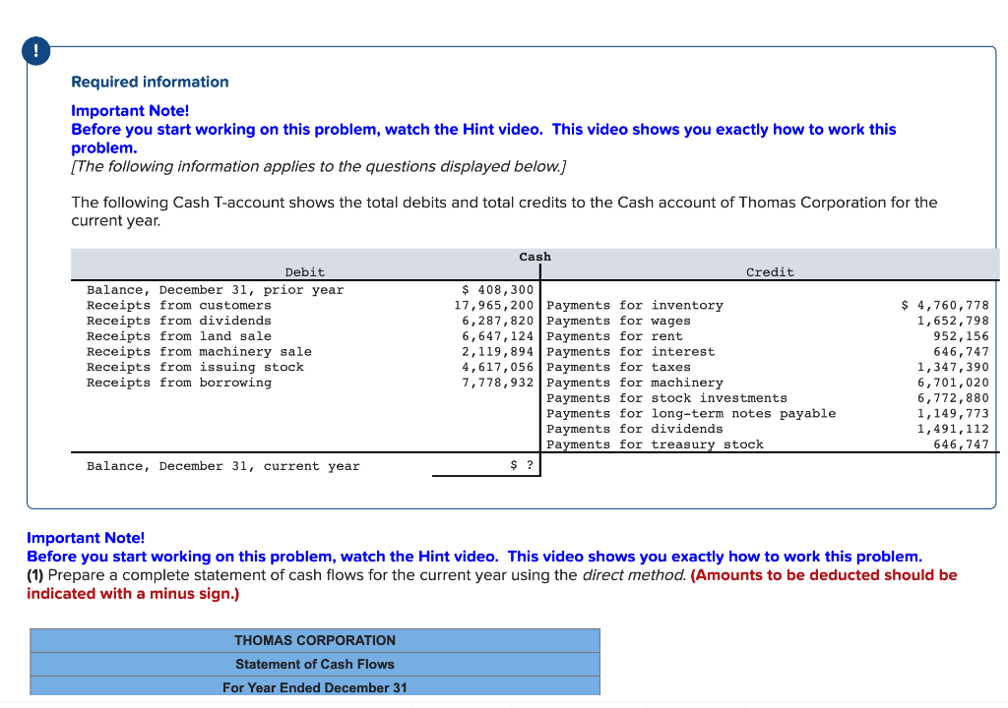
Task: Select 'Payments for rent' label
Action: point(614,336)
